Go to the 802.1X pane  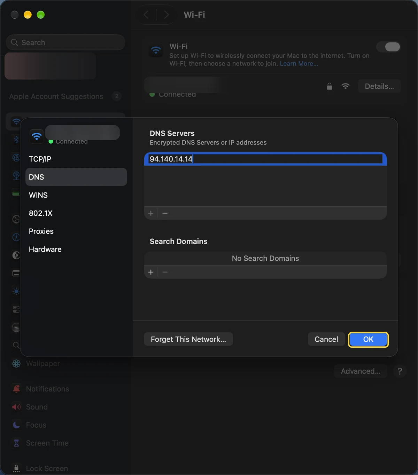tap(76, 213)
